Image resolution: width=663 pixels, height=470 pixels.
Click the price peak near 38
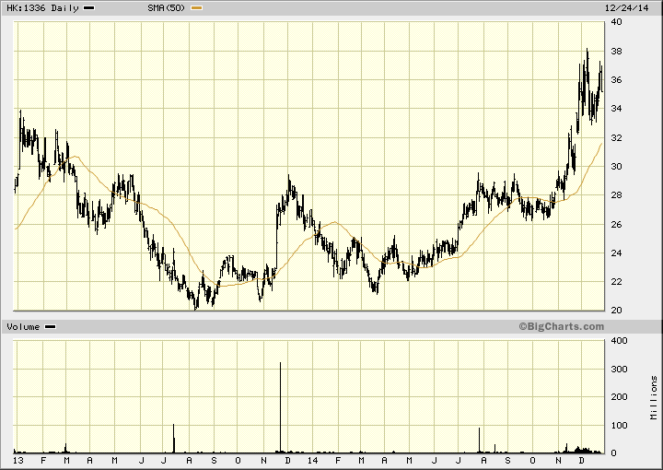(x=587, y=51)
